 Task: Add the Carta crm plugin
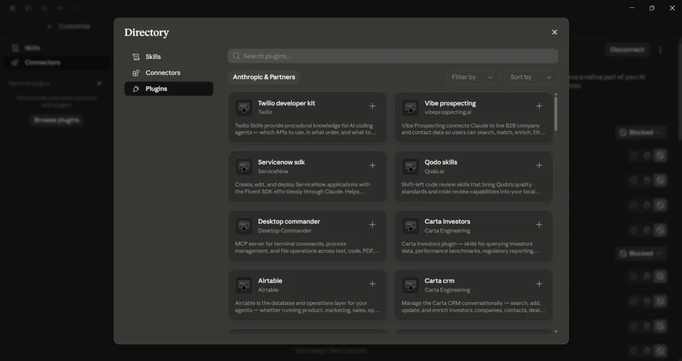point(539,284)
